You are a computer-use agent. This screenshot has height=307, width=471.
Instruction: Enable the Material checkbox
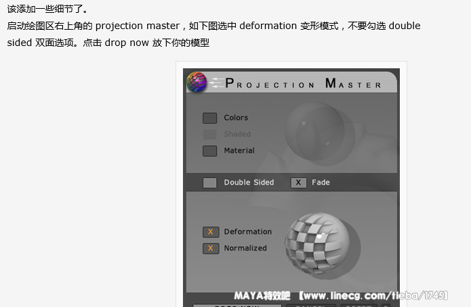(209, 151)
